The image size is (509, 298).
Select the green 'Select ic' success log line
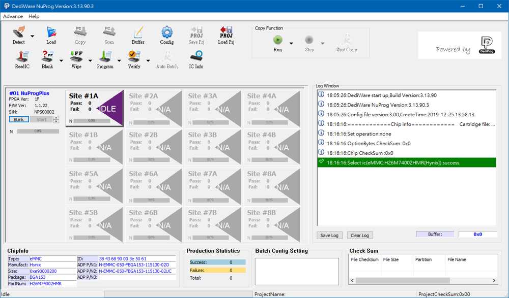coord(406,162)
